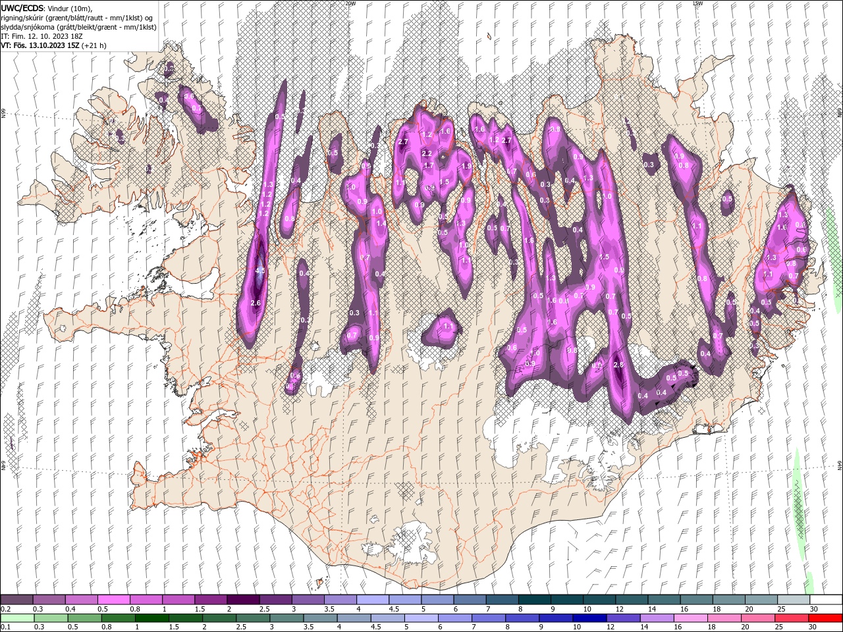Viewport: 843px width, 632px height.
Task: Click the 1.9 value on the northern map
Action: coord(466,167)
